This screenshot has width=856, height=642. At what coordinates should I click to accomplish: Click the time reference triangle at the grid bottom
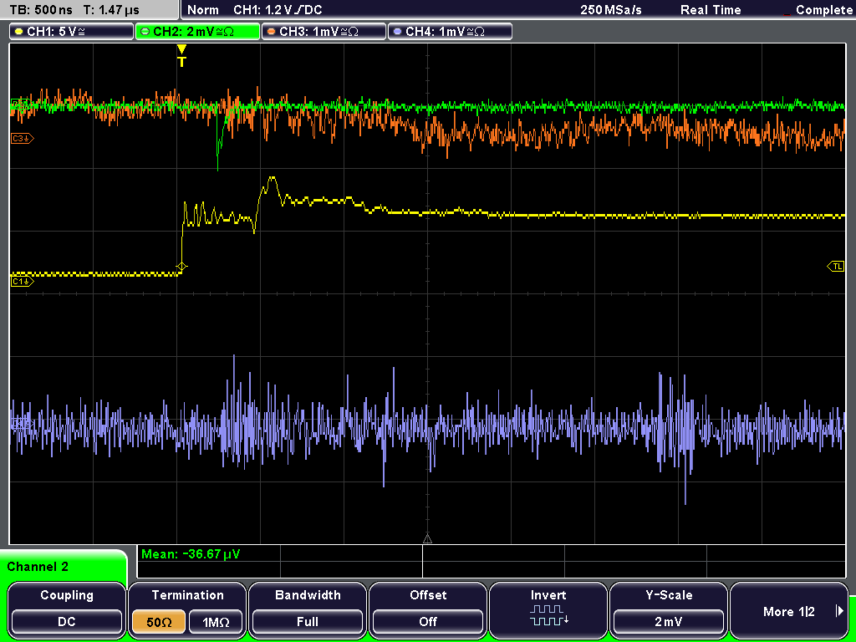click(x=427, y=539)
